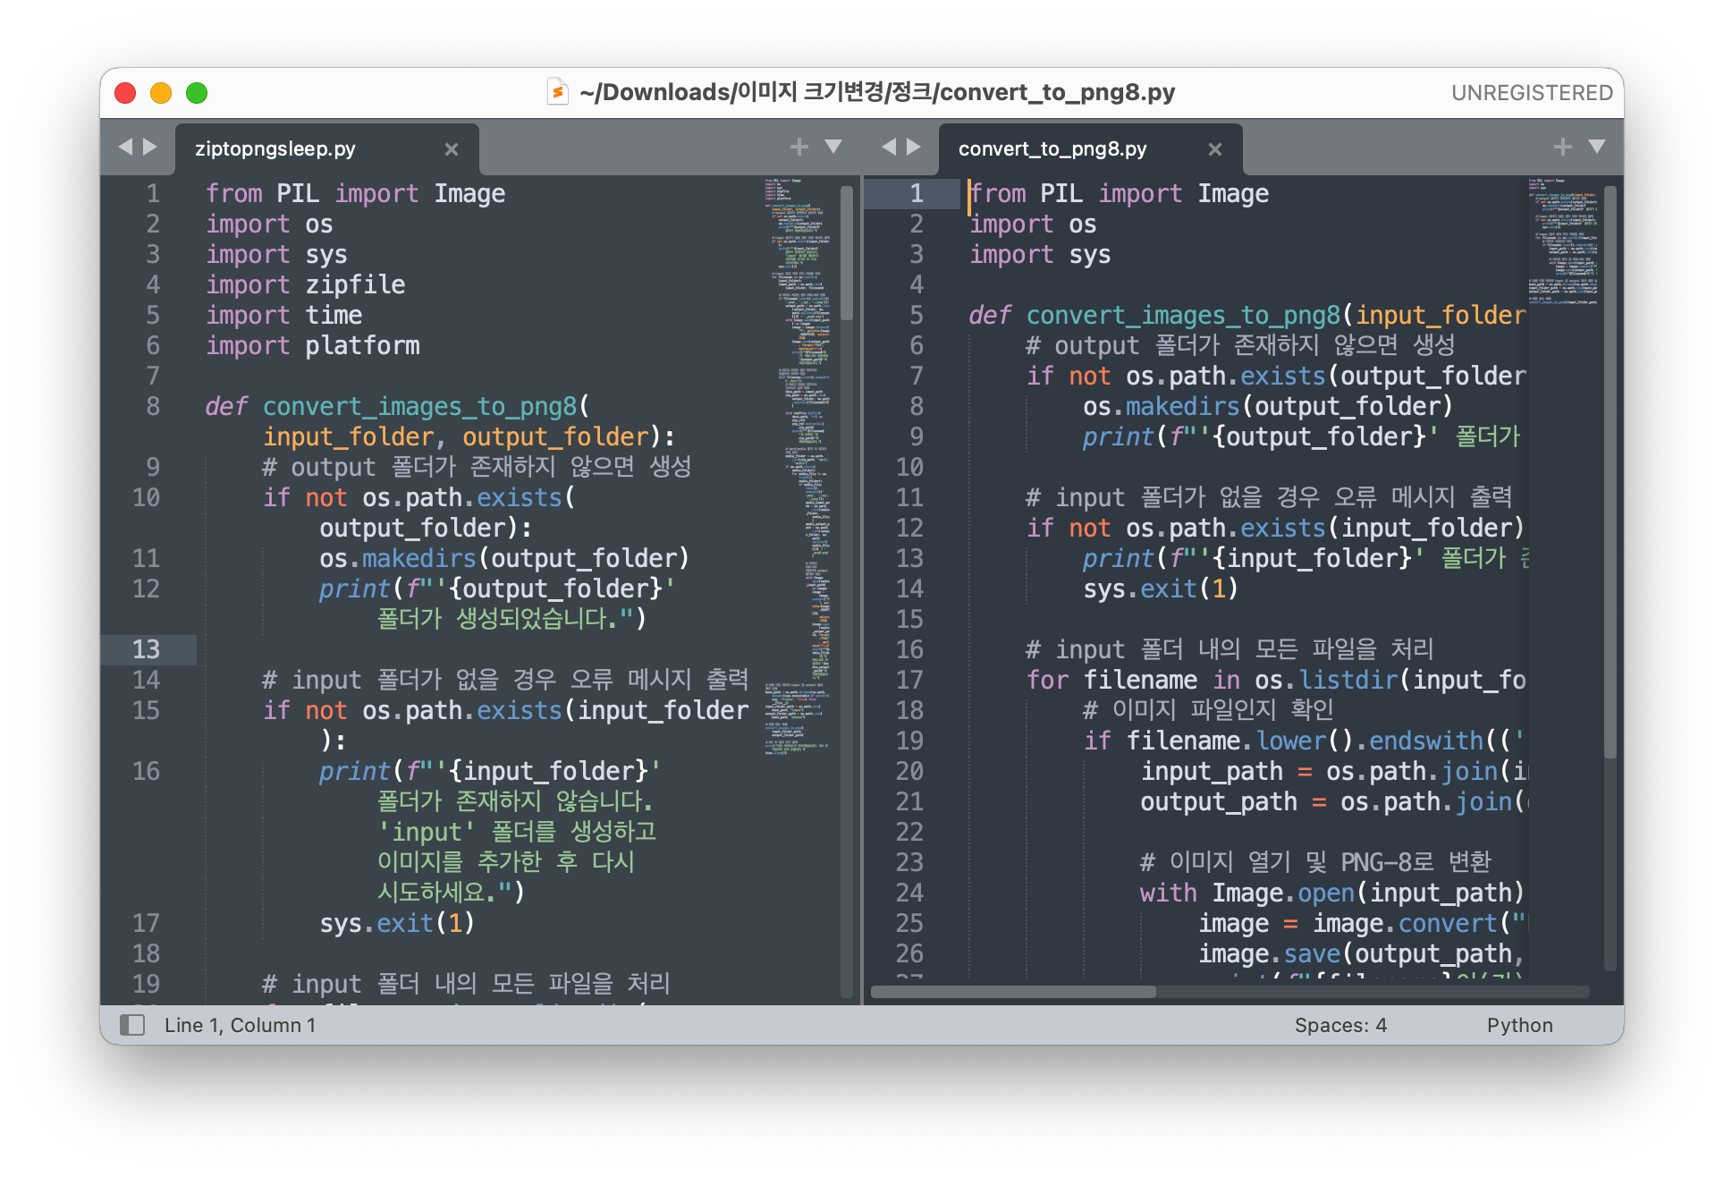Toggle the side bar icon in status bar

pyautogui.click(x=132, y=1025)
